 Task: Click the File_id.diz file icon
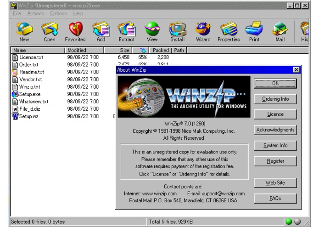[x=15, y=109]
